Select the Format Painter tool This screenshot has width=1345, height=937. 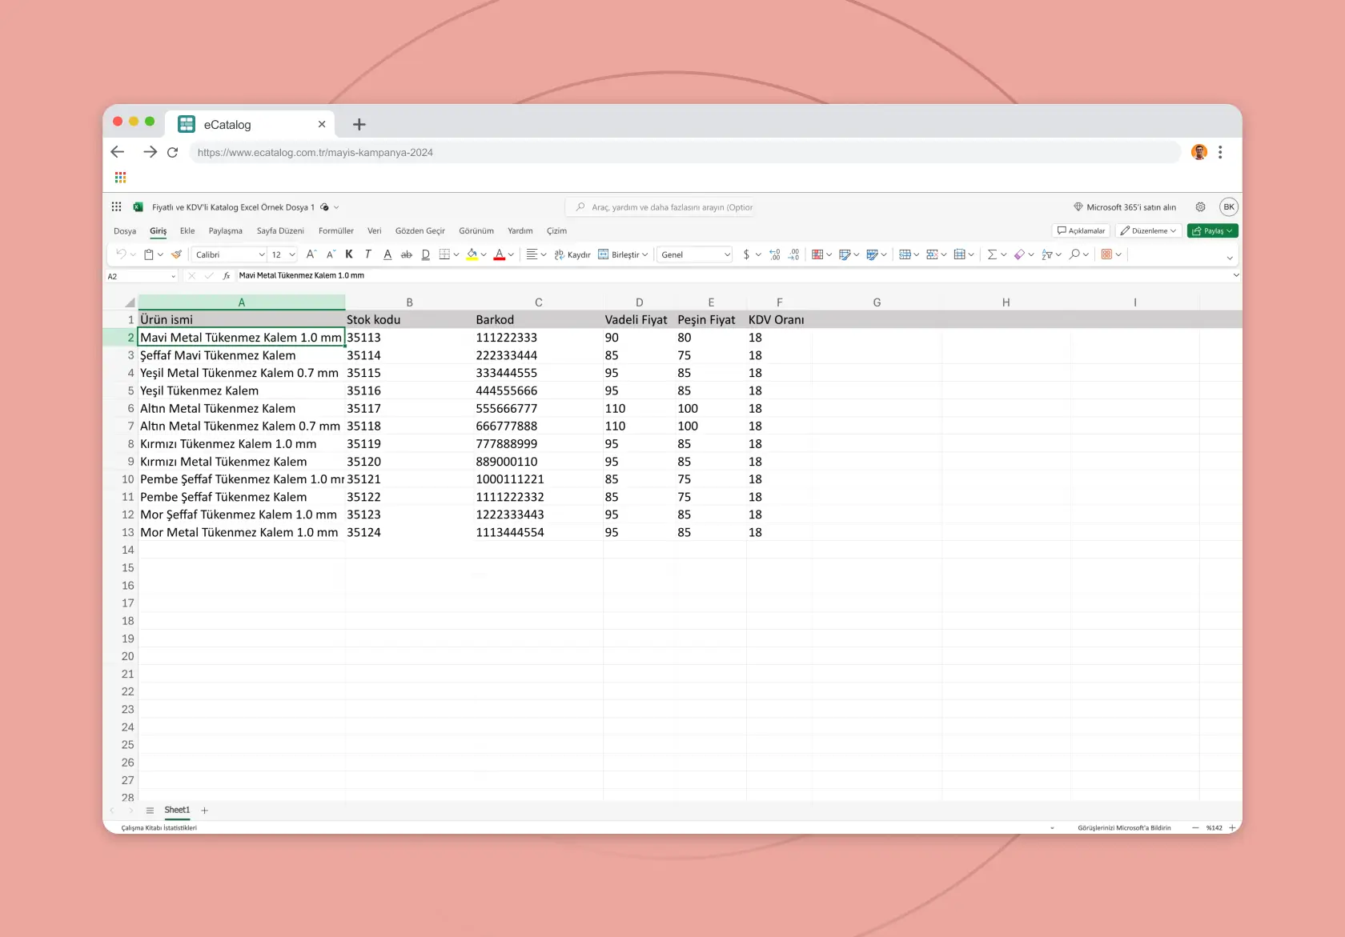coord(176,254)
